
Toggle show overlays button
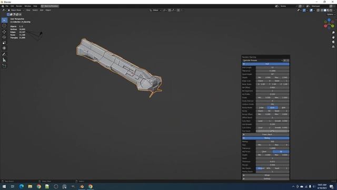tap(311, 10)
